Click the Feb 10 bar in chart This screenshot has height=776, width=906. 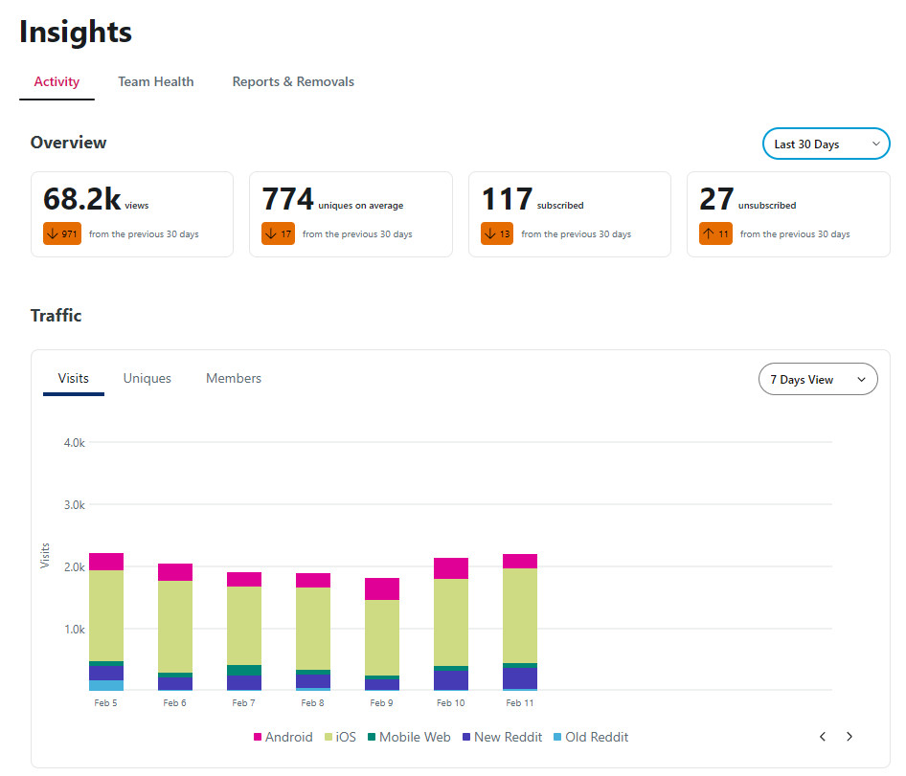click(451, 622)
